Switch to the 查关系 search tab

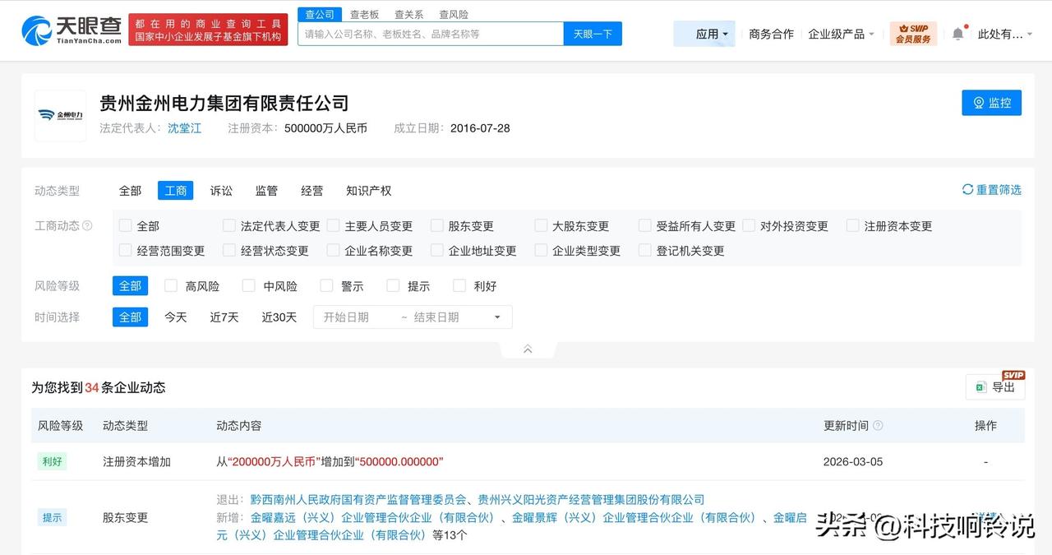pos(408,14)
